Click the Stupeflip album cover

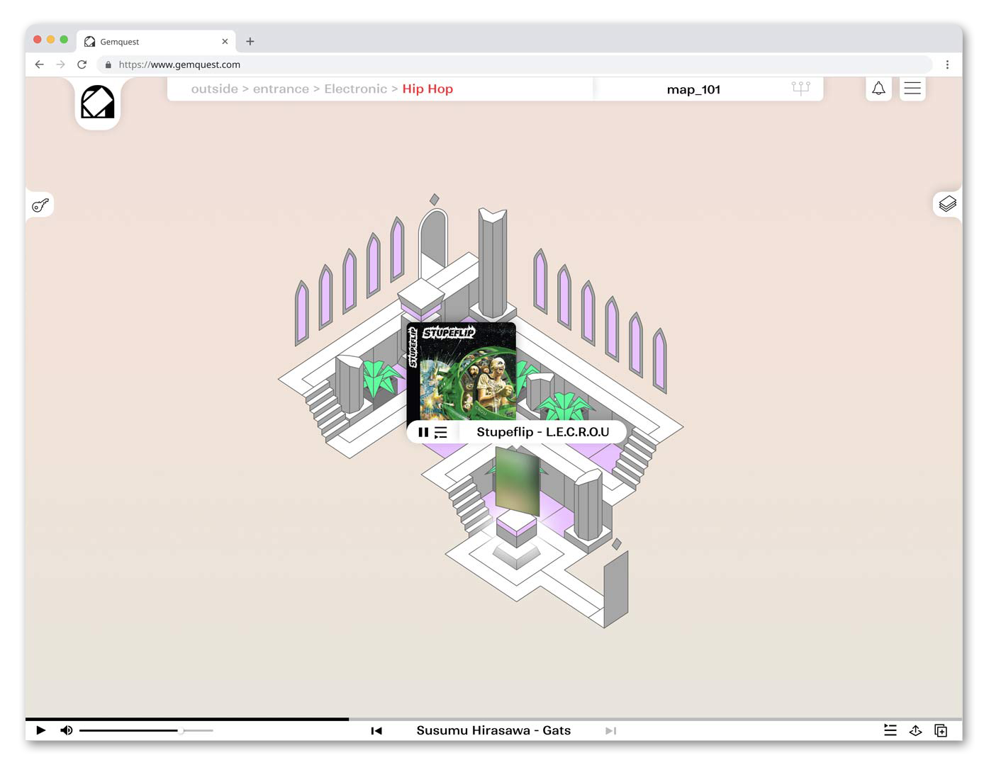(462, 371)
